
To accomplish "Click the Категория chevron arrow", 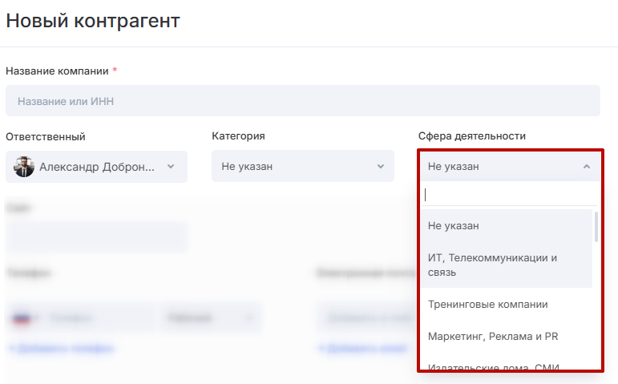I will click(x=380, y=167).
